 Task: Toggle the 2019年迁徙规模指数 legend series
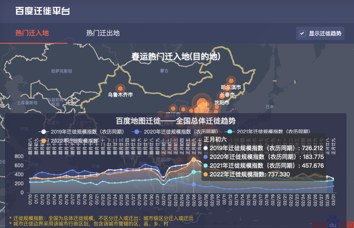click(x=81, y=131)
